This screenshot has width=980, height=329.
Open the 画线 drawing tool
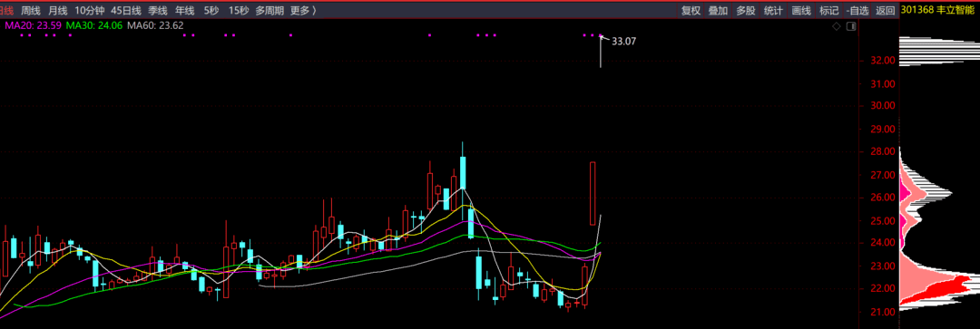[801, 11]
